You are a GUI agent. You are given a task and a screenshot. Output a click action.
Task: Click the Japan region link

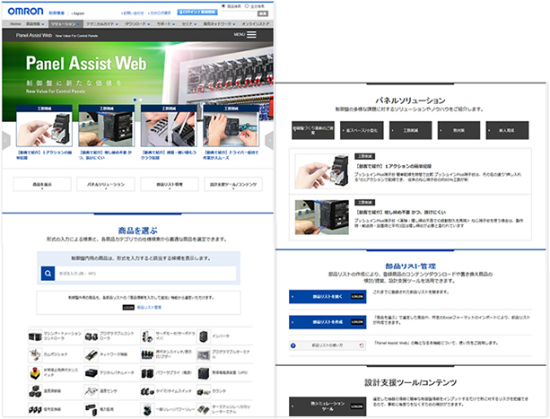click(78, 13)
